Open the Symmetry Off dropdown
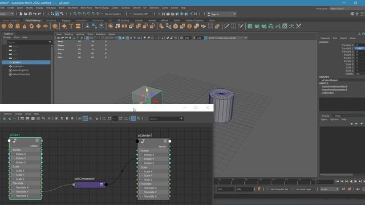Screen dimensions: 365x205 click(140, 14)
